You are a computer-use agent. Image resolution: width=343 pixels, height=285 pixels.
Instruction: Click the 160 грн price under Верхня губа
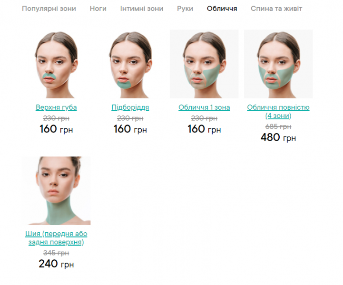click(56, 129)
